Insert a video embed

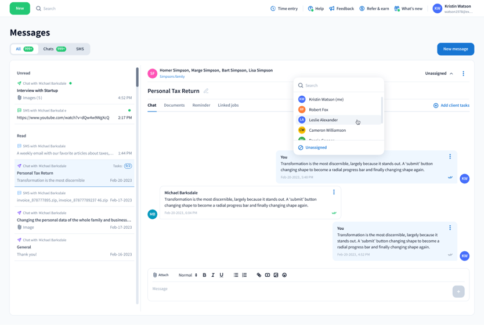click(268, 275)
